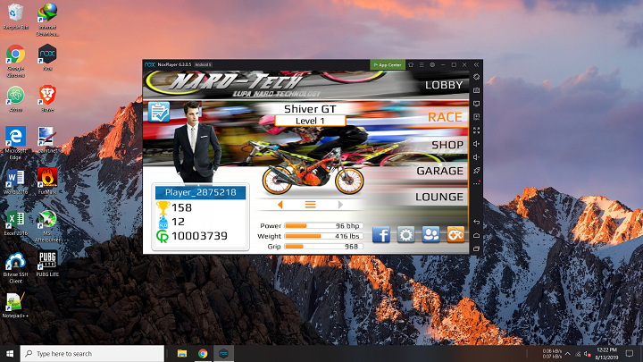Open the taskbar volume control
The width and height of the screenshot is (643, 362).
(588, 353)
